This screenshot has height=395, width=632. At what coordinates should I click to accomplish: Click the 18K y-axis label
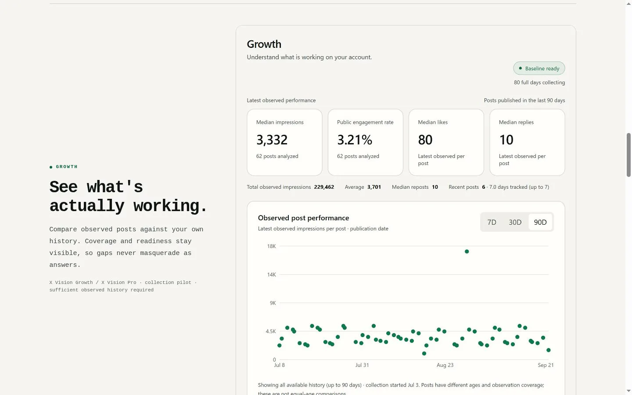[271, 246]
